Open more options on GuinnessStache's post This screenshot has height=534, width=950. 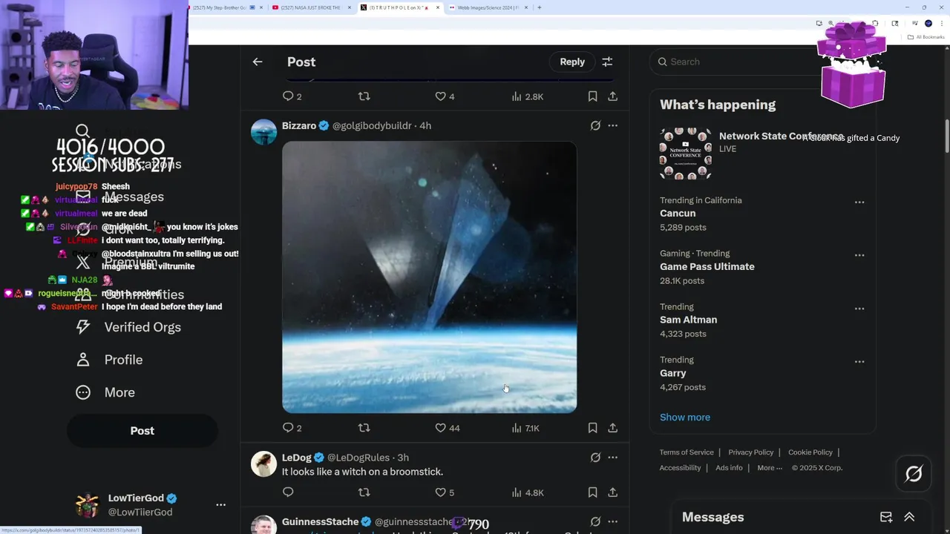(x=612, y=521)
